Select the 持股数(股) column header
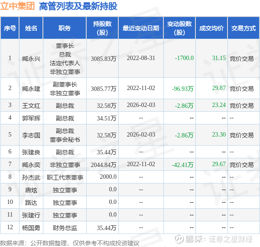The width and height of the screenshot is (260, 247). coord(102,28)
